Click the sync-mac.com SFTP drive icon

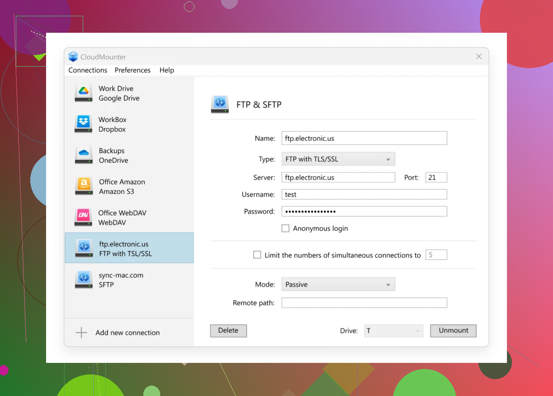click(x=84, y=280)
